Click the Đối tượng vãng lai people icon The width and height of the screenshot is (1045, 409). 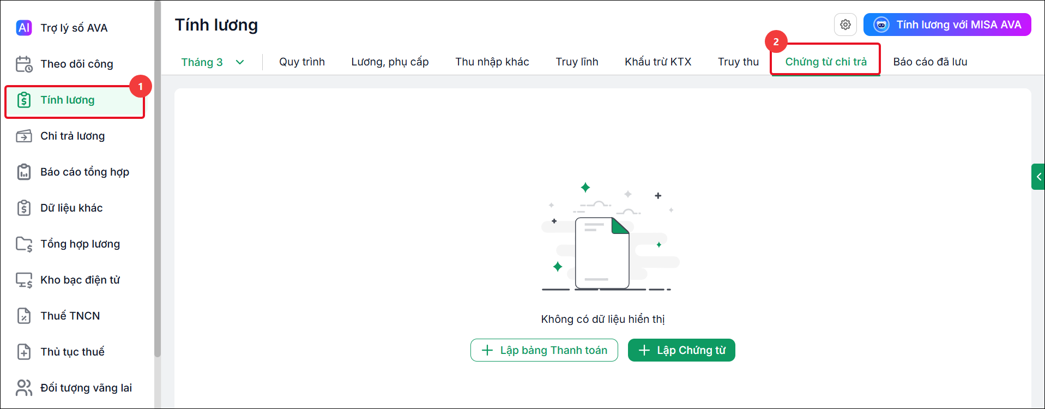24,388
